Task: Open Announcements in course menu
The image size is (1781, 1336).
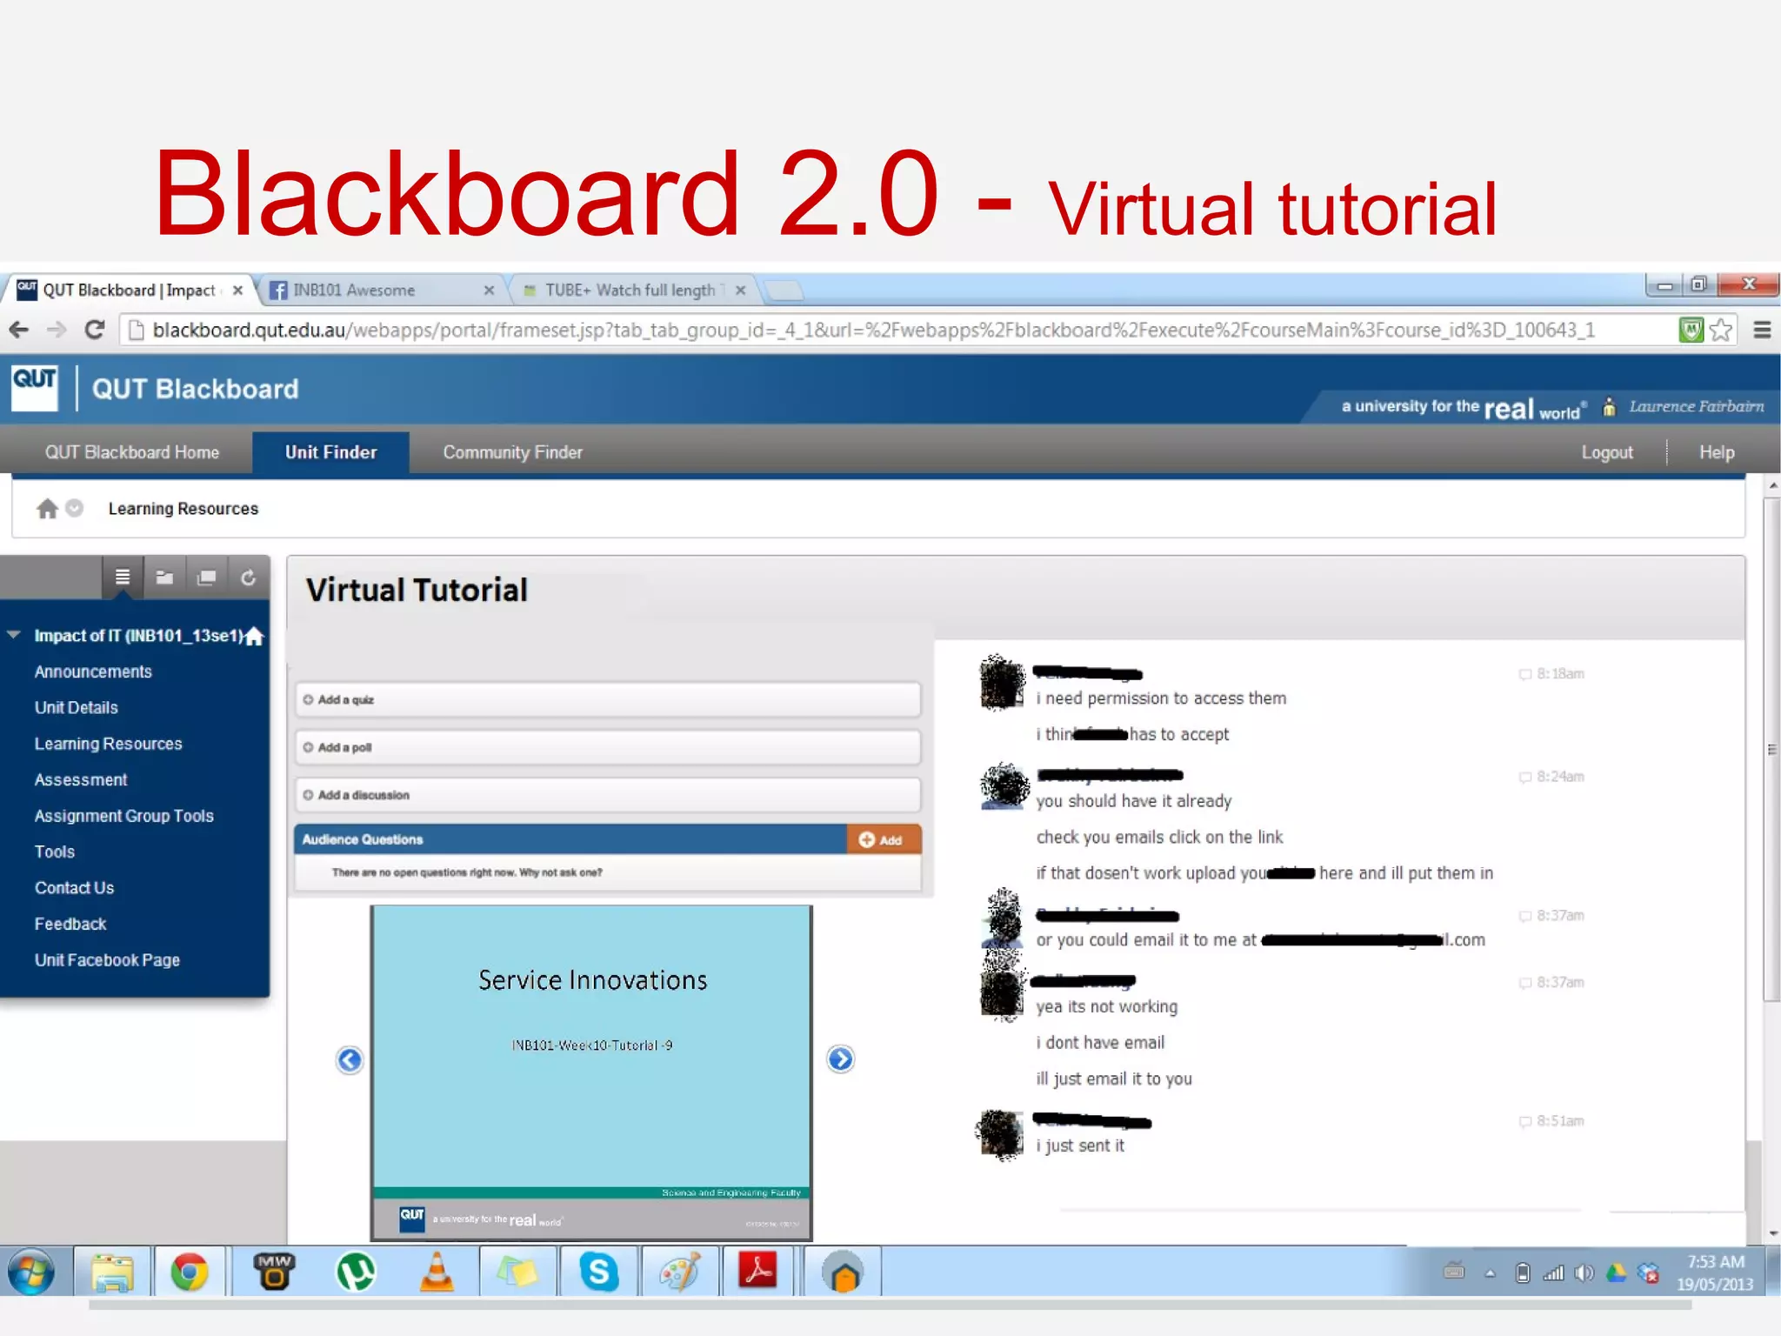Action: pyautogui.click(x=93, y=671)
